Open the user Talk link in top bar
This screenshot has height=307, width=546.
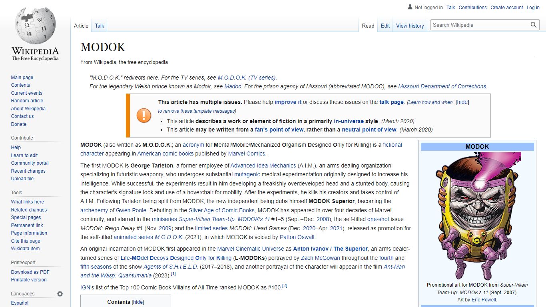(x=451, y=7)
